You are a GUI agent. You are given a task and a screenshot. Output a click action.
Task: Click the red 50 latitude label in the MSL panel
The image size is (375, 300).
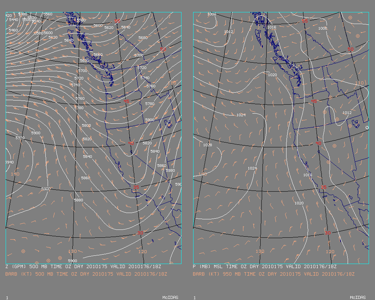point(350,49)
